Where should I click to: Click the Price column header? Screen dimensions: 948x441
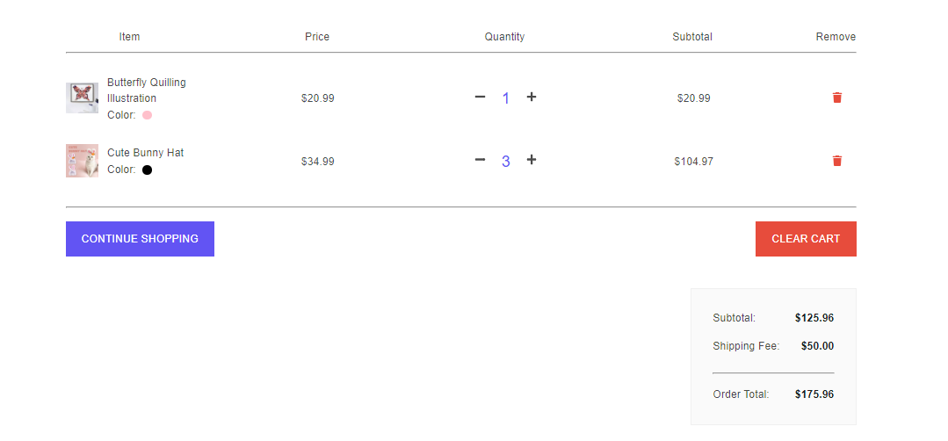click(x=317, y=37)
